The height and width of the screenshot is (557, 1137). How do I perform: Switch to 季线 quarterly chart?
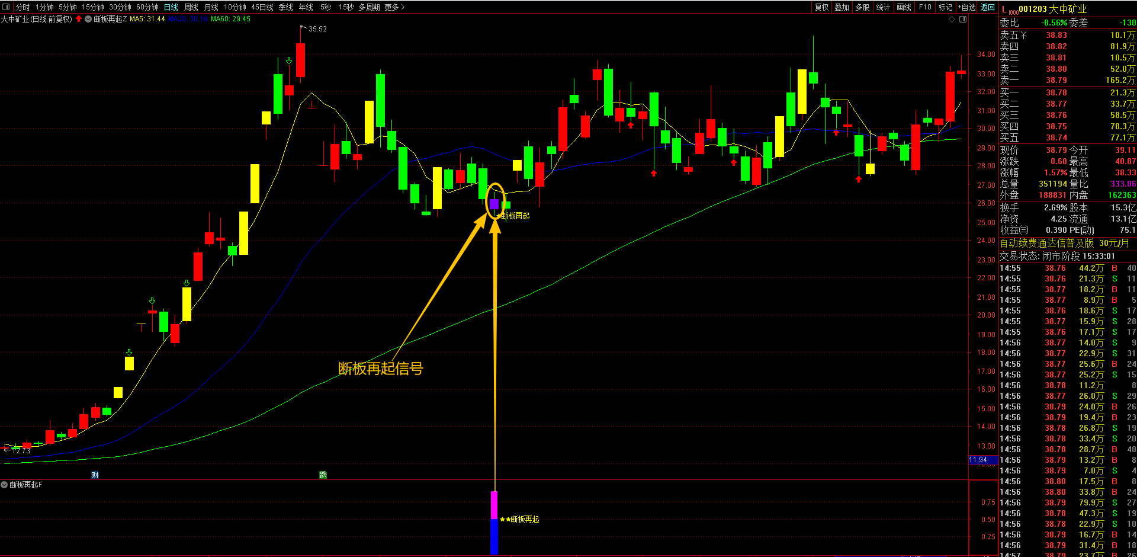(286, 7)
